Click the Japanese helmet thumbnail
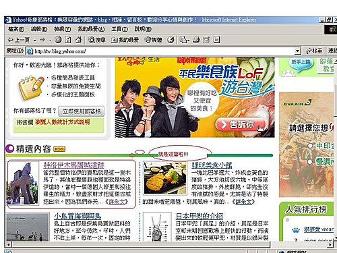Viewport: 337px width, 253px height. click(x=157, y=227)
